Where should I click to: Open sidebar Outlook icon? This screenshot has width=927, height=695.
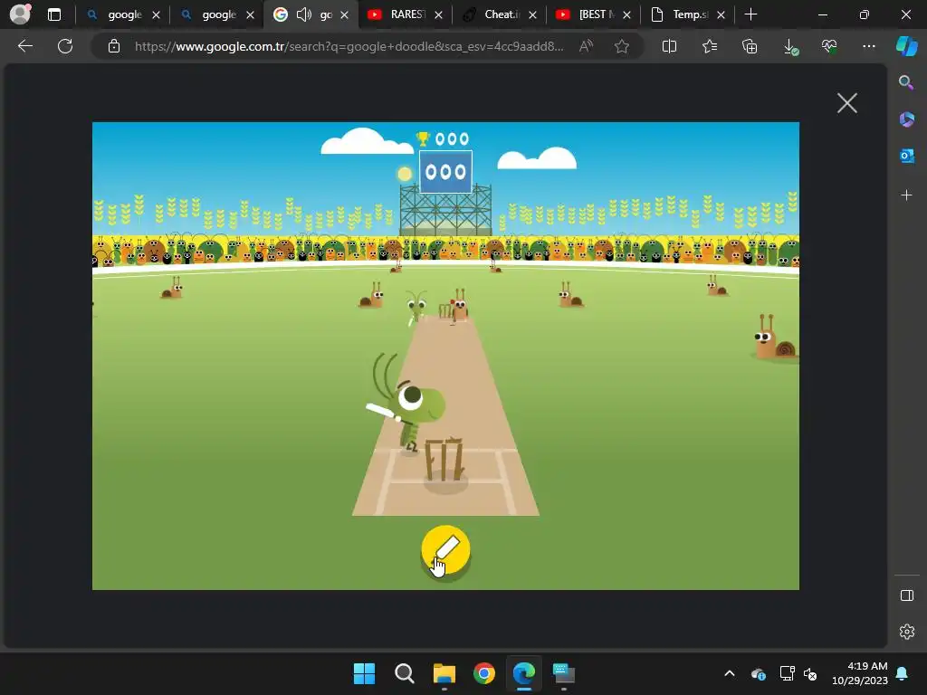click(x=906, y=156)
